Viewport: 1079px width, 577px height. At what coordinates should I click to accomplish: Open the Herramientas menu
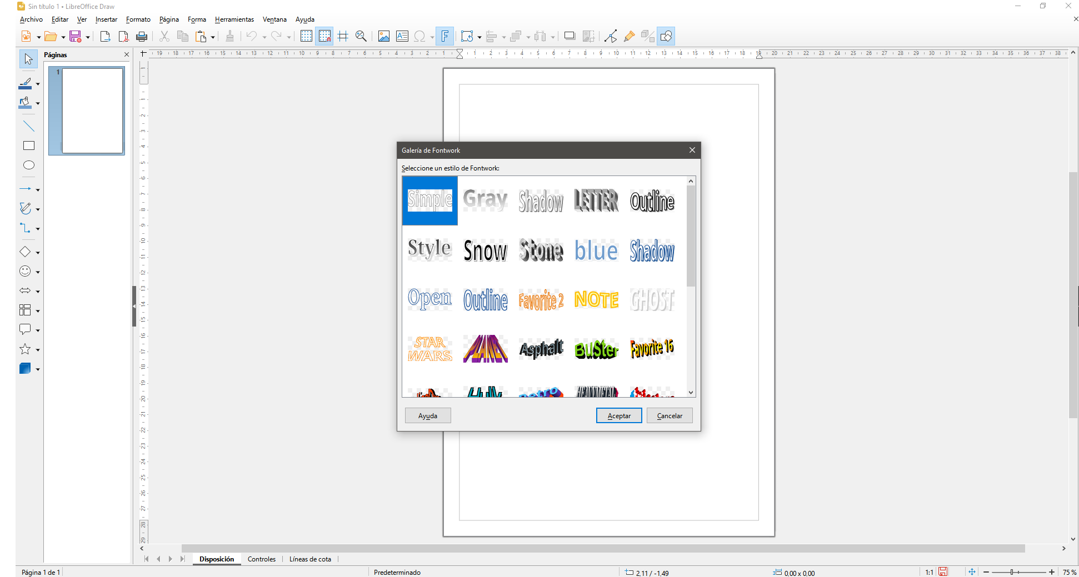coord(234,19)
